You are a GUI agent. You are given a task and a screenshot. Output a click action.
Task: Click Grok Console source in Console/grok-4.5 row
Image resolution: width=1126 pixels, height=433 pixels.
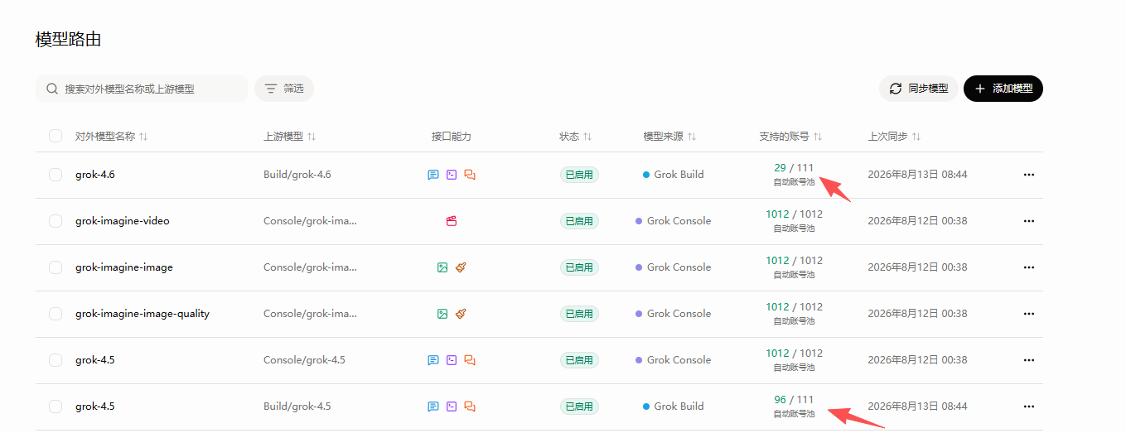674,360
